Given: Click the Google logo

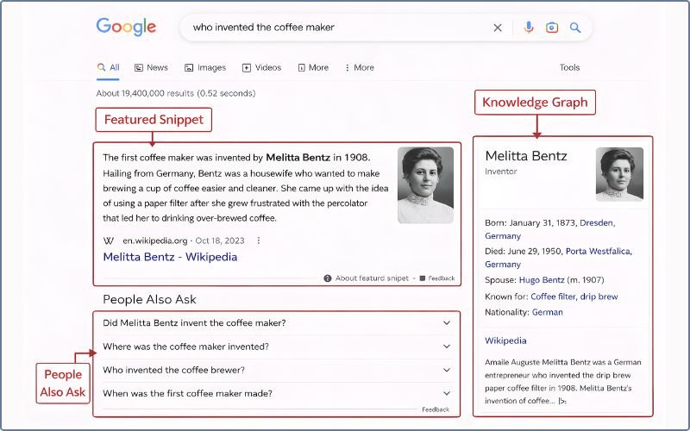Looking at the screenshot, I should click(126, 27).
